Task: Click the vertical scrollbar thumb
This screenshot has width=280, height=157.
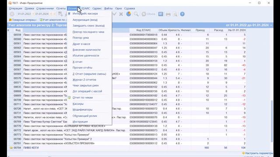Action: 272,121
